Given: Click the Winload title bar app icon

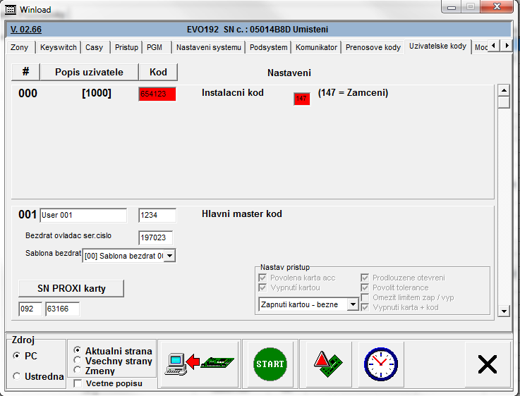Looking at the screenshot, I should pos(11,11).
